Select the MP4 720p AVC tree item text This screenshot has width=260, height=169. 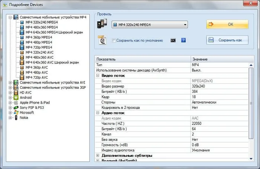37,78
